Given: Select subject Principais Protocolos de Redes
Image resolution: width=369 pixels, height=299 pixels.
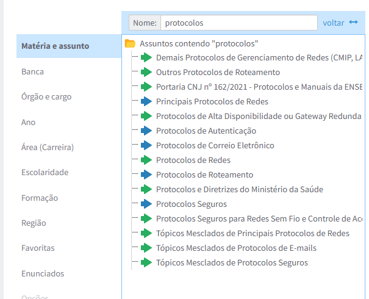Looking at the screenshot, I should point(212,101).
